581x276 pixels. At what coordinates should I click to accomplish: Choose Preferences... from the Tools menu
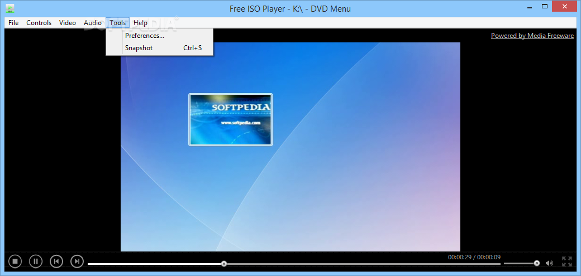[x=159, y=36]
